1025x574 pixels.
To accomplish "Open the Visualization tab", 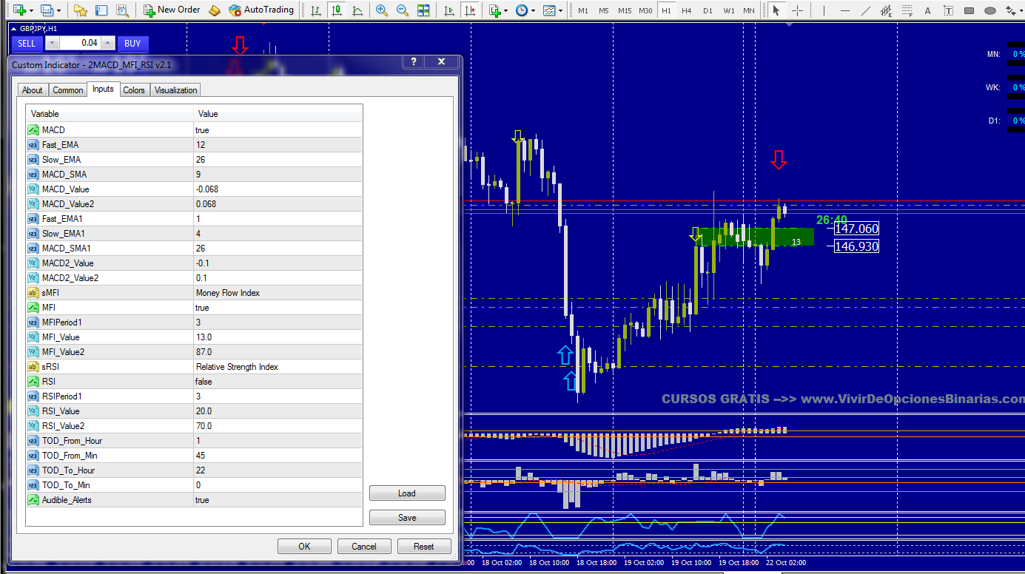I will (x=175, y=90).
